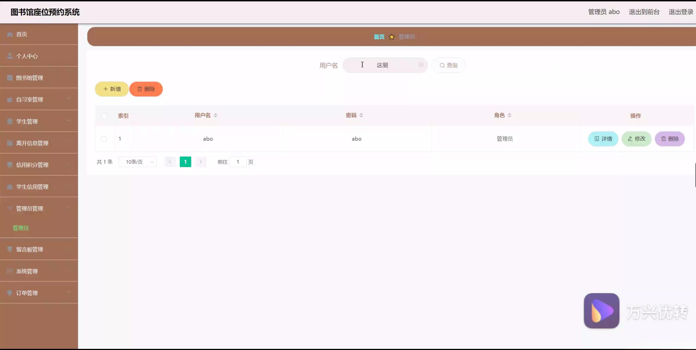Image resolution: width=696 pixels, height=350 pixels.
Task: Sort table by 用户名 column arrows
Action: pyautogui.click(x=215, y=115)
